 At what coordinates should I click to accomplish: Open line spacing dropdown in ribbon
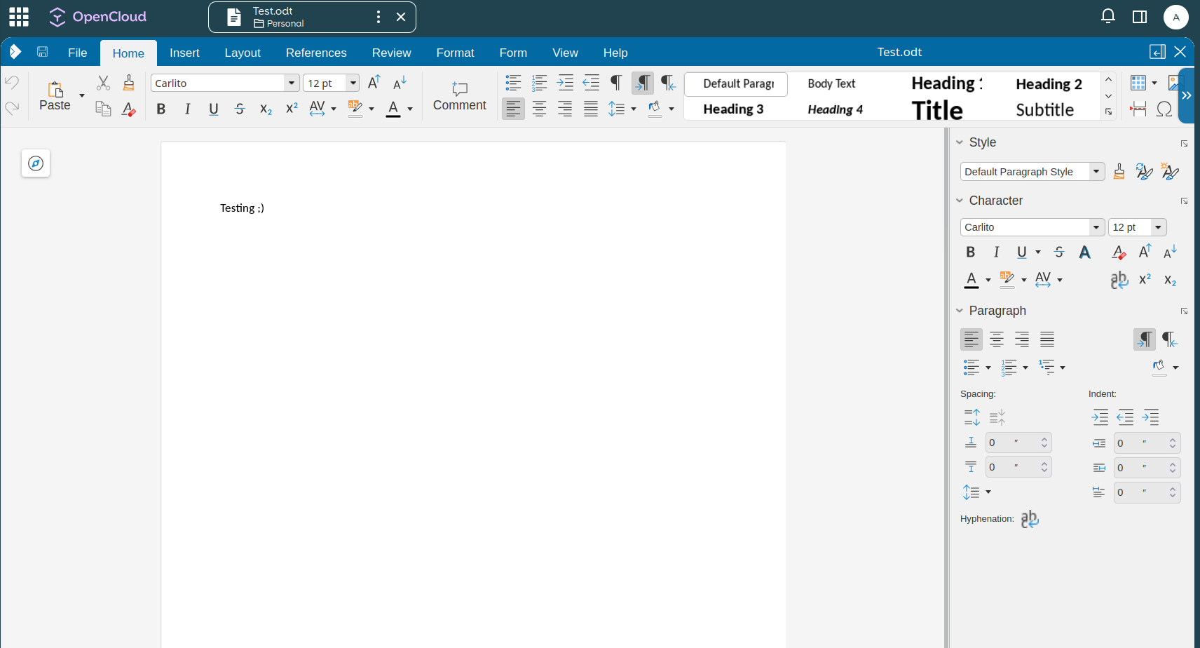coord(634,109)
